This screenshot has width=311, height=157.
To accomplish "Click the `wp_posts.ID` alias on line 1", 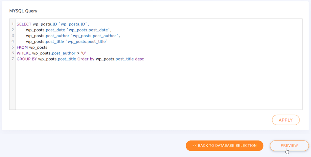I will [73, 24].
